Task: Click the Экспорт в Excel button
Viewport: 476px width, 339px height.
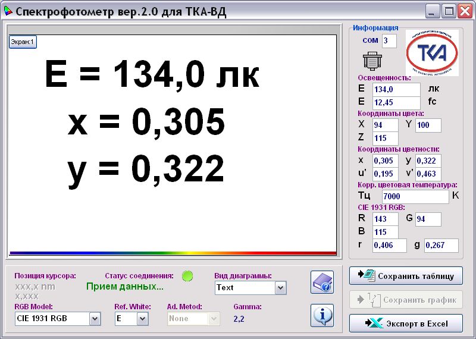Action: [x=406, y=323]
